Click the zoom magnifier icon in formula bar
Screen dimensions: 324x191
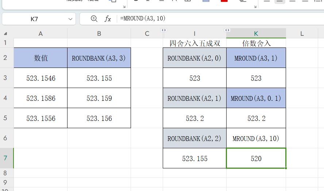pyautogui.click(x=94, y=19)
